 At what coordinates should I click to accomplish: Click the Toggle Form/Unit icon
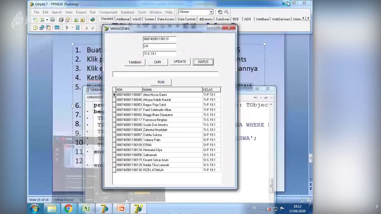[x=49, y=28]
